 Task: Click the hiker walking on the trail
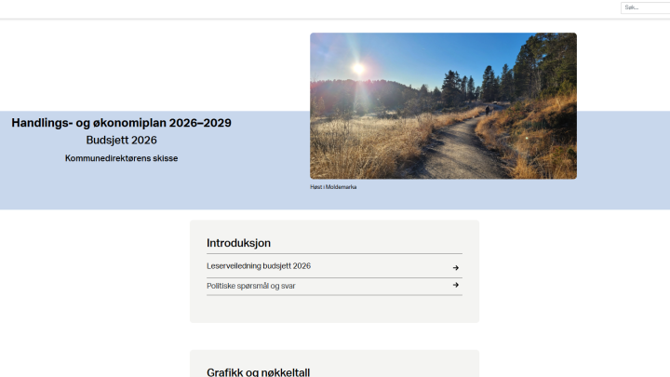coord(485,111)
